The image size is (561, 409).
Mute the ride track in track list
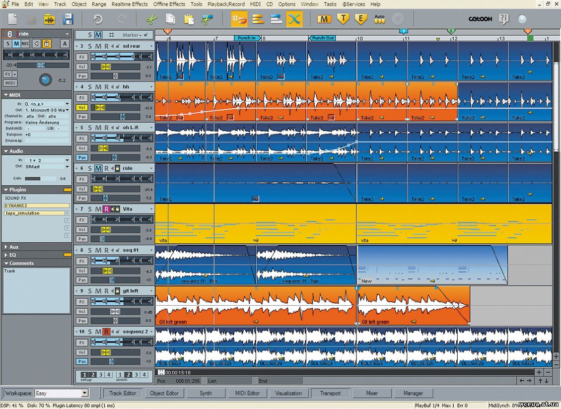tap(98, 168)
